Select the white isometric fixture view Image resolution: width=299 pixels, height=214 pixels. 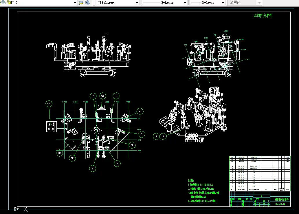point(193,114)
